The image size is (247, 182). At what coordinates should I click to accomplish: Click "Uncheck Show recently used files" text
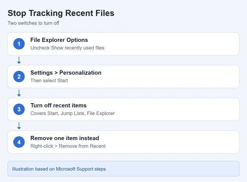pyautogui.click(x=67, y=48)
